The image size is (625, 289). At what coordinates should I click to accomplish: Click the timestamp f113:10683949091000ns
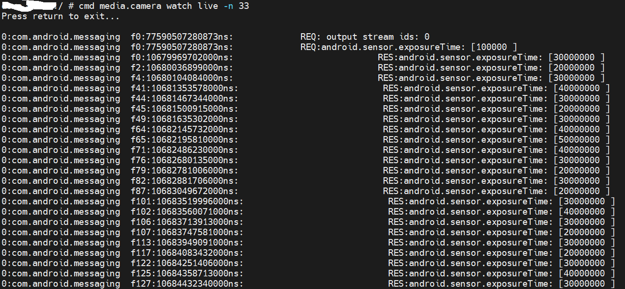[x=187, y=243]
